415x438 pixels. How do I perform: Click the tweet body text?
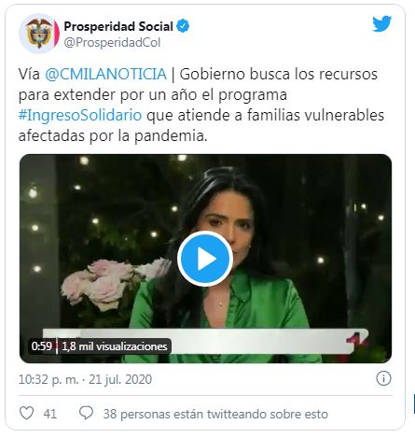pyautogui.click(x=201, y=105)
